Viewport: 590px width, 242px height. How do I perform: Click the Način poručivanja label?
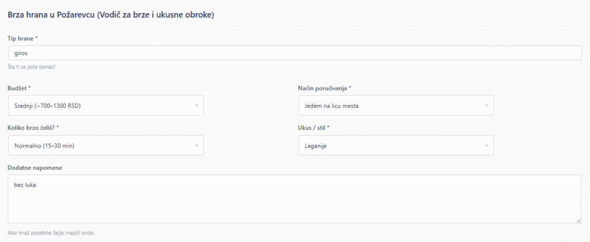coord(324,88)
